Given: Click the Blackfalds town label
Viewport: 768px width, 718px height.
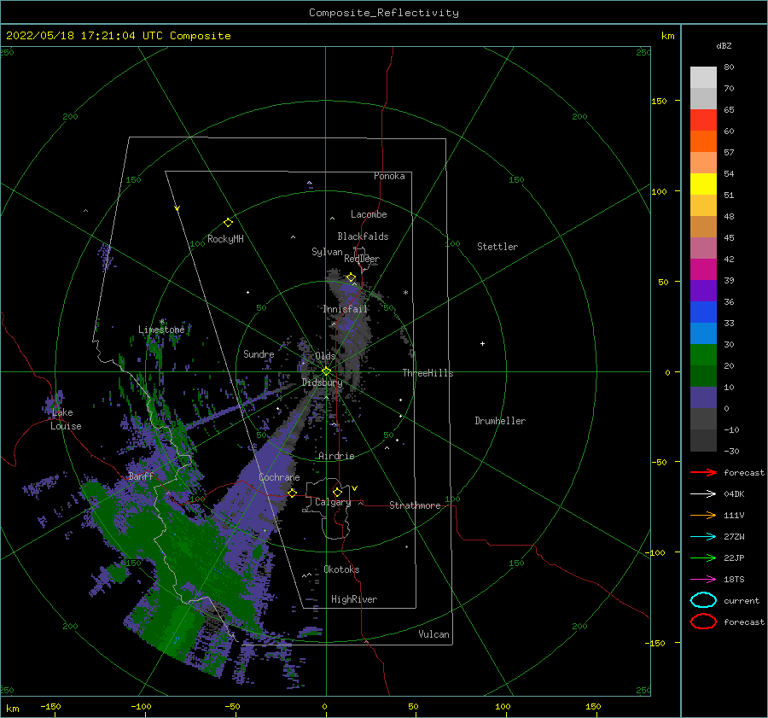Looking at the screenshot, I should click(363, 236).
